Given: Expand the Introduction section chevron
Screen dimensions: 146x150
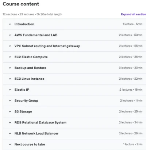Looking at the screenshot, I should click(x=10, y=24).
